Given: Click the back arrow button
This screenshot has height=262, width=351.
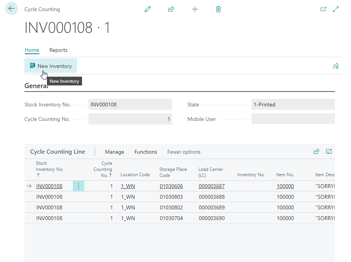Looking at the screenshot, I should pyautogui.click(x=11, y=9).
